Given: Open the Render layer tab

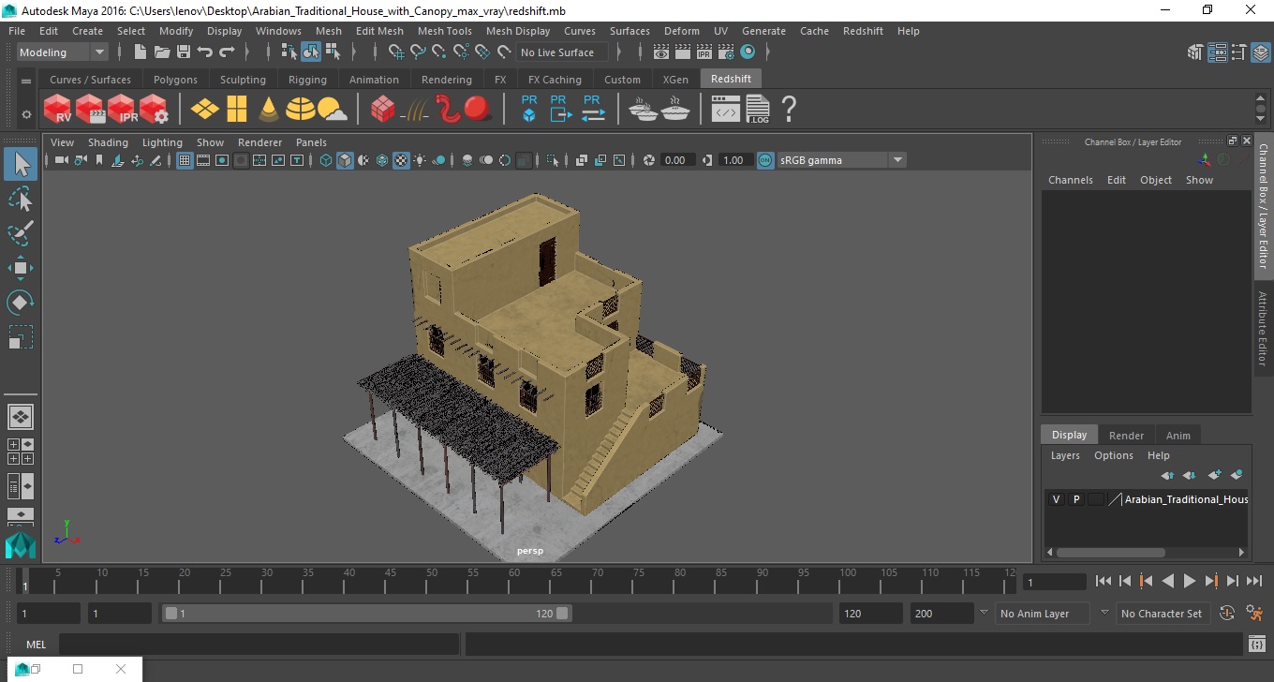Looking at the screenshot, I should point(1126,436).
